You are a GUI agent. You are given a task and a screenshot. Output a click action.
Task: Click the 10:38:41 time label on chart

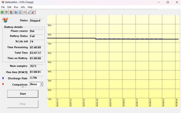(177, 102)
